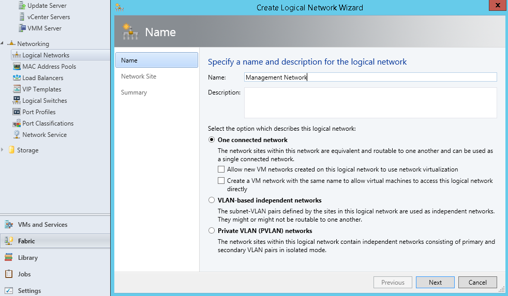The image size is (508, 296).
Task: Open the Name wizard step
Action: pos(156,60)
